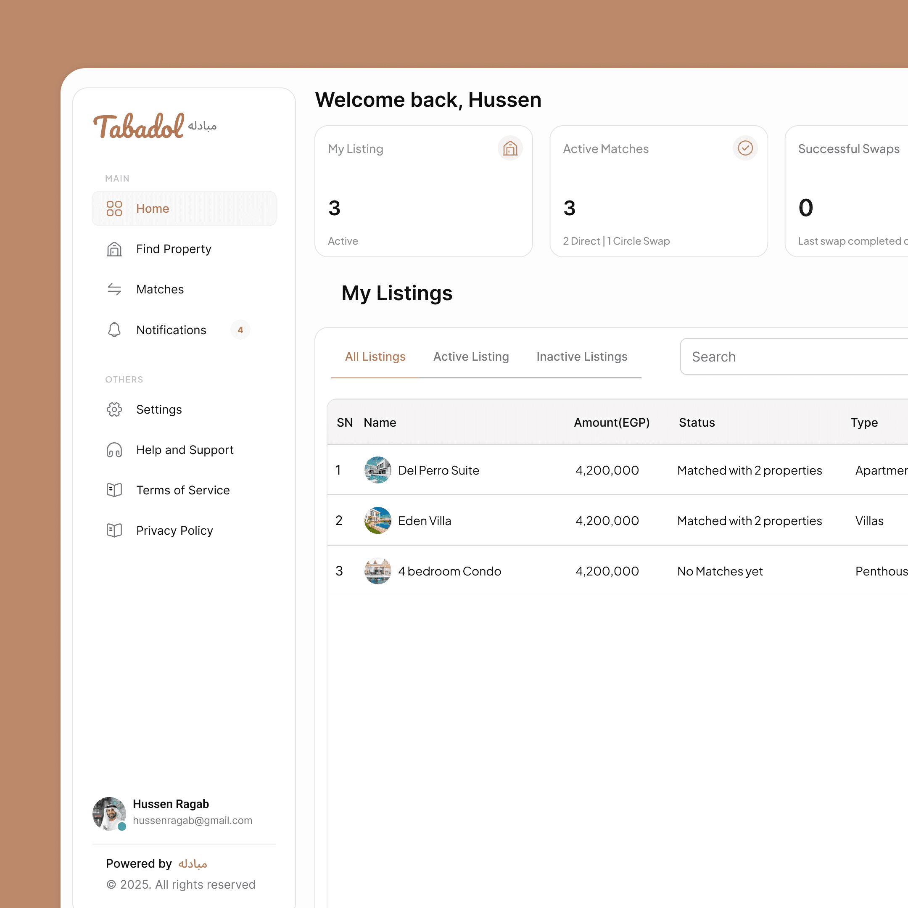Switch to the Inactive Listings tab
908x908 pixels.
pyautogui.click(x=582, y=357)
